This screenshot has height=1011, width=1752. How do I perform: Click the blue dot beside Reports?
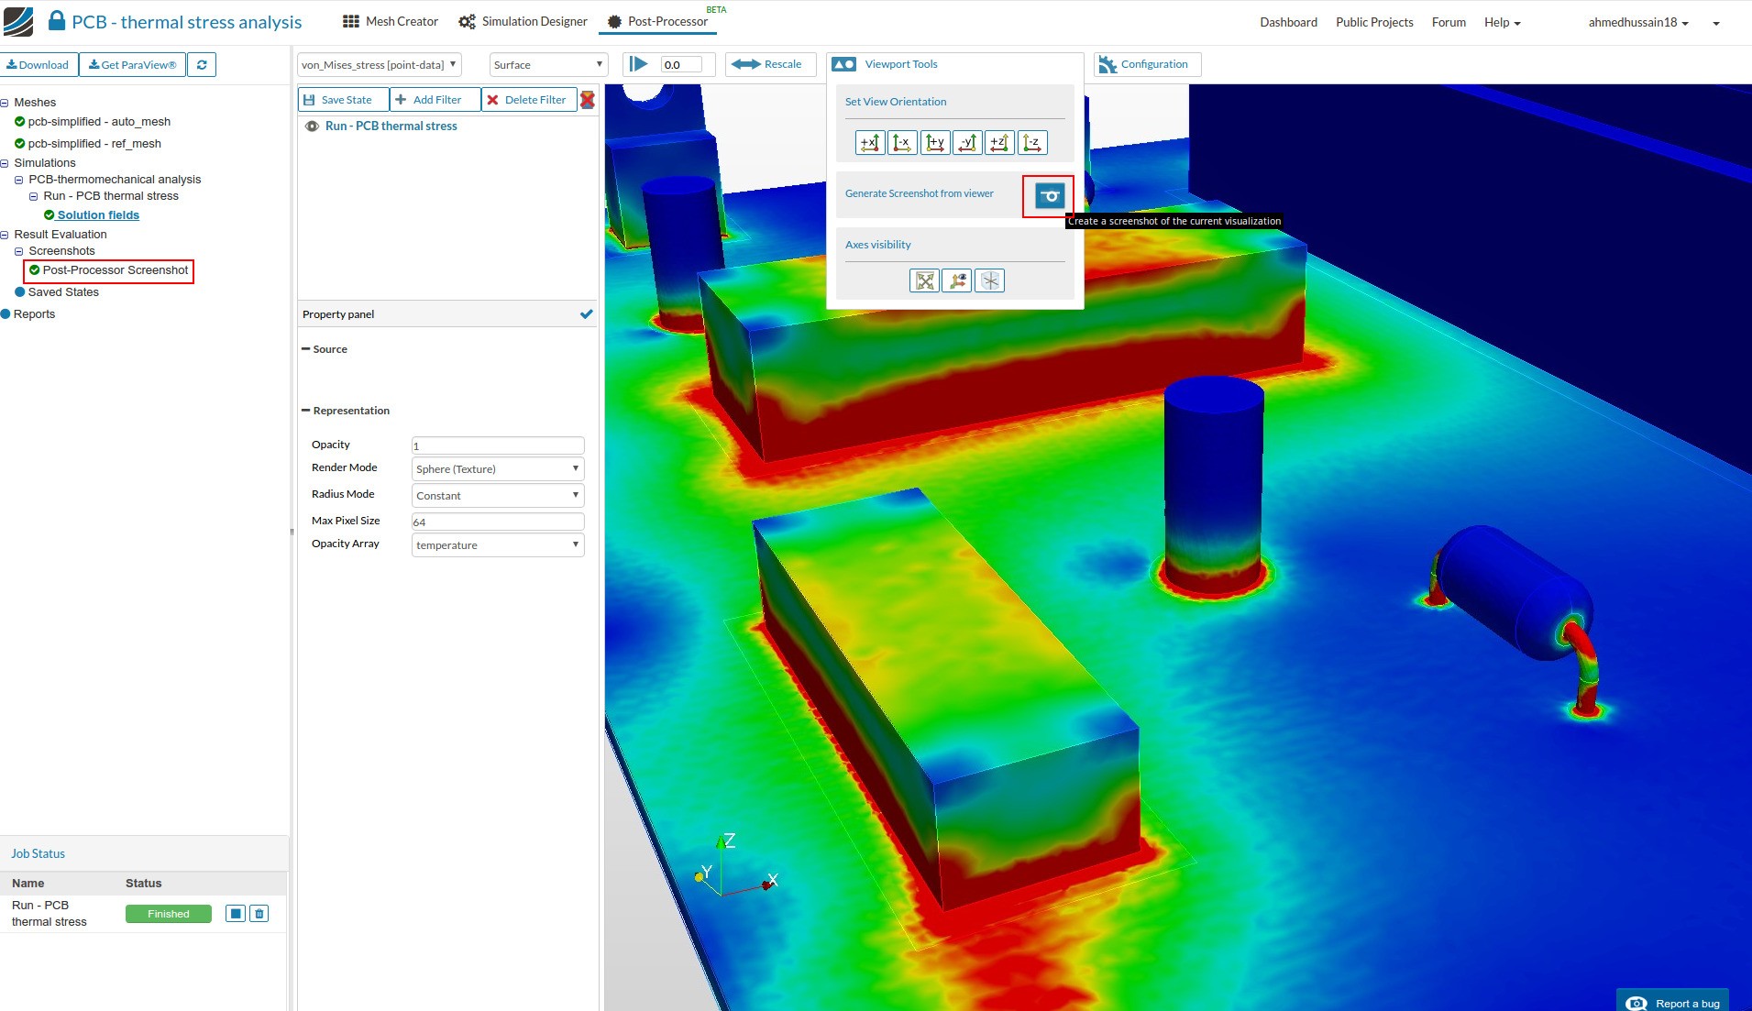point(6,314)
